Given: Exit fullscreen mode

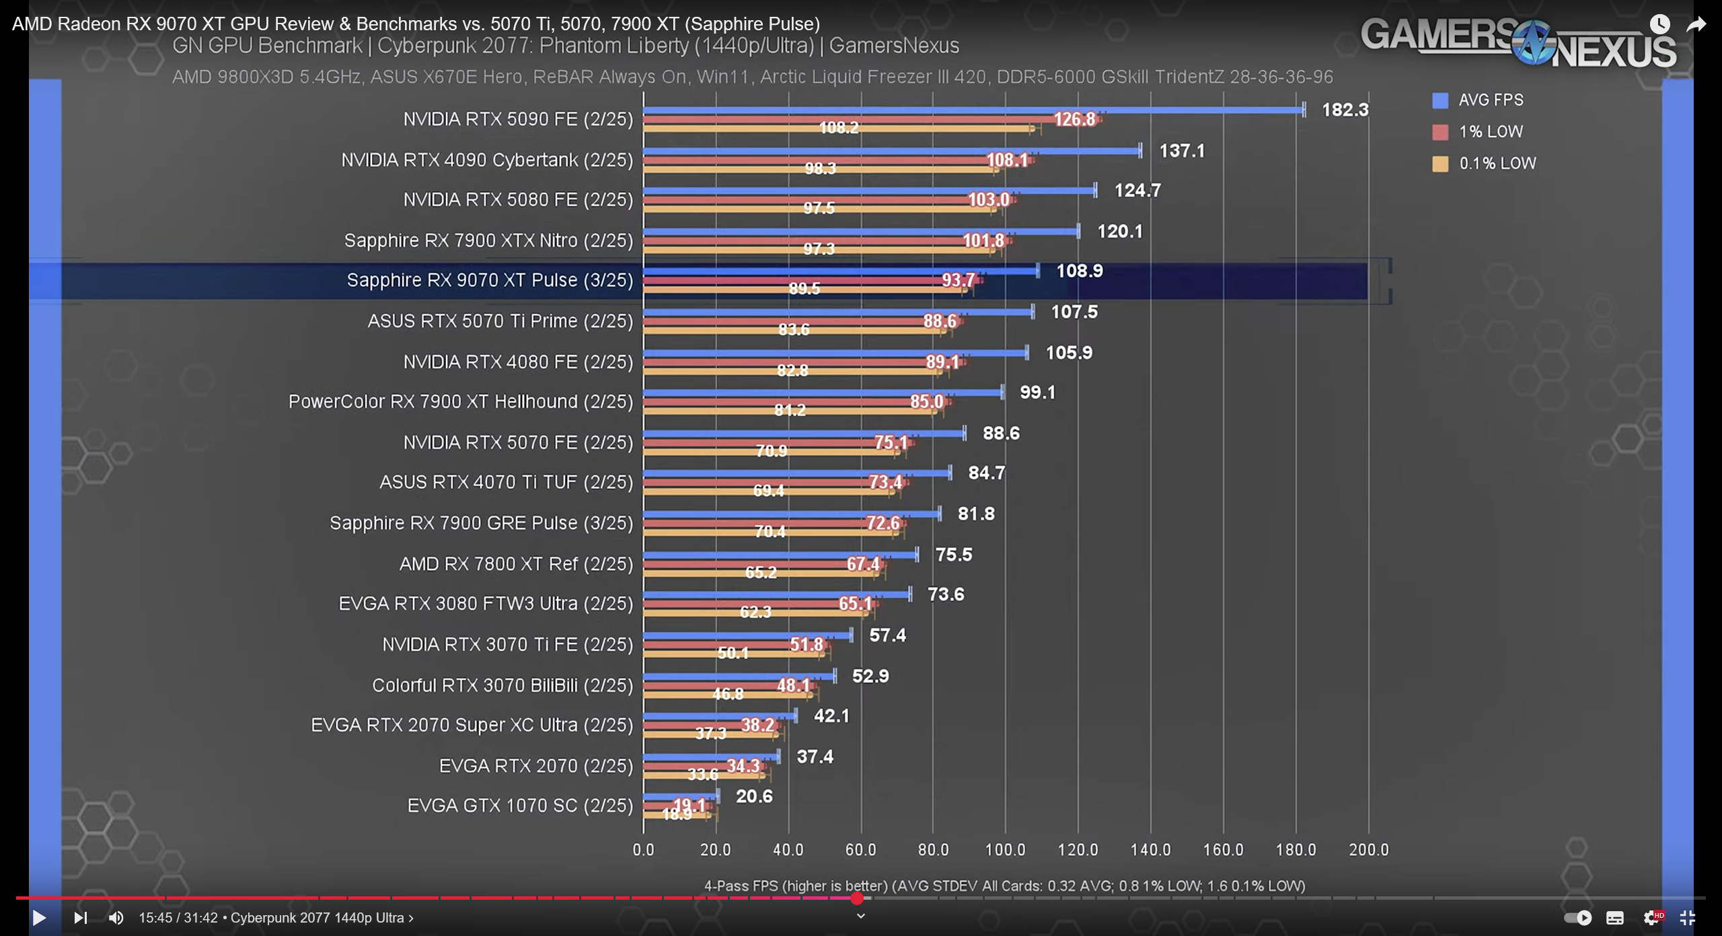Looking at the screenshot, I should [x=1688, y=918].
